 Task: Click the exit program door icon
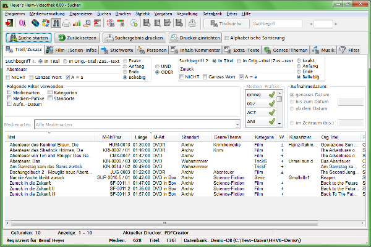tap(10, 24)
